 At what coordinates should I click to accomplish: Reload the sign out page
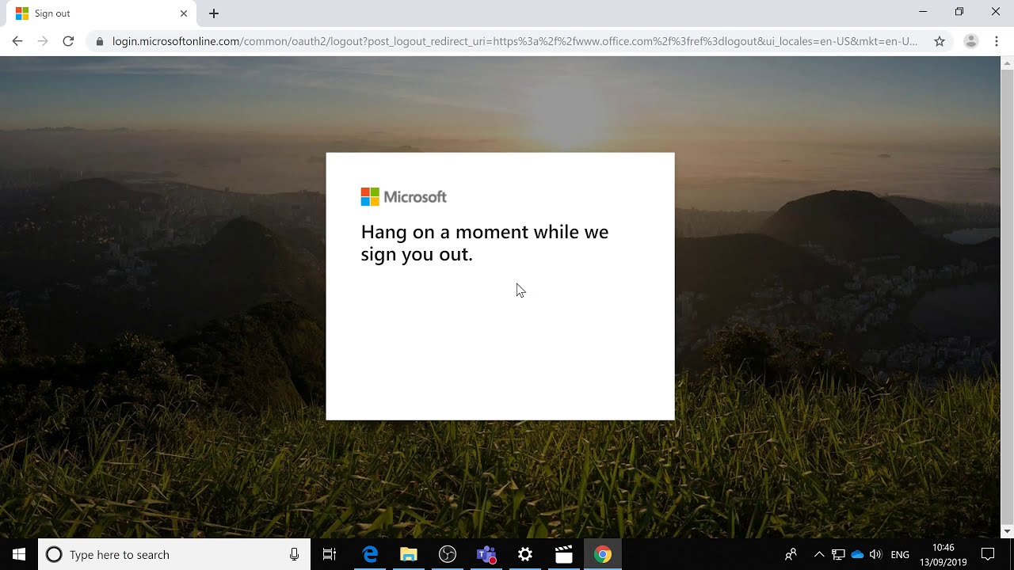pos(68,41)
